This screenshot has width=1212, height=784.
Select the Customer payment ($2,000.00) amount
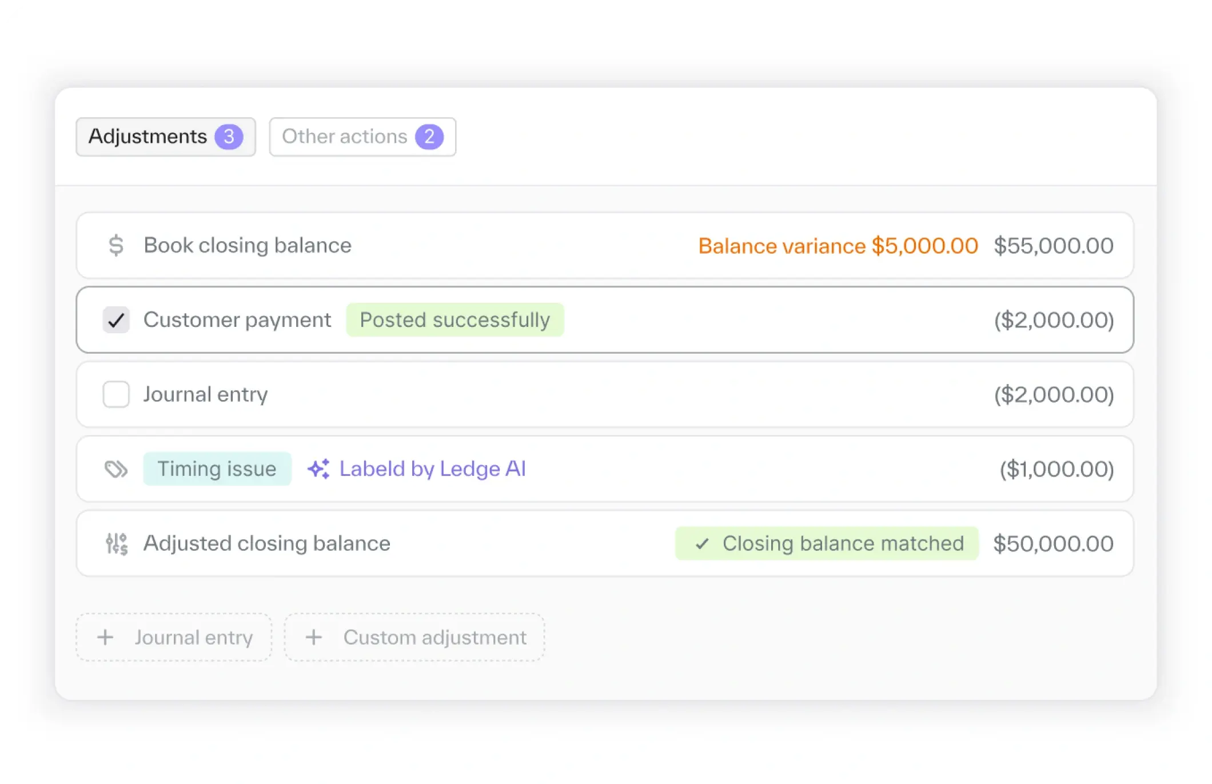[x=1054, y=320]
